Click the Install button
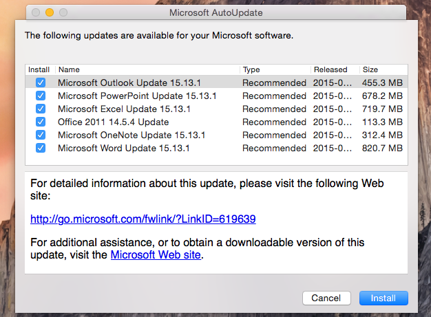 coord(383,298)
